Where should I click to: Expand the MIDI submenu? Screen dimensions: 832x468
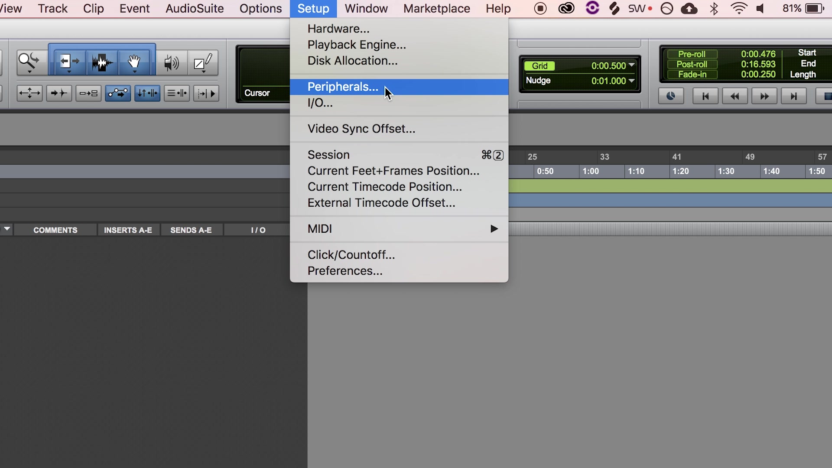click(x=399, y=229)
